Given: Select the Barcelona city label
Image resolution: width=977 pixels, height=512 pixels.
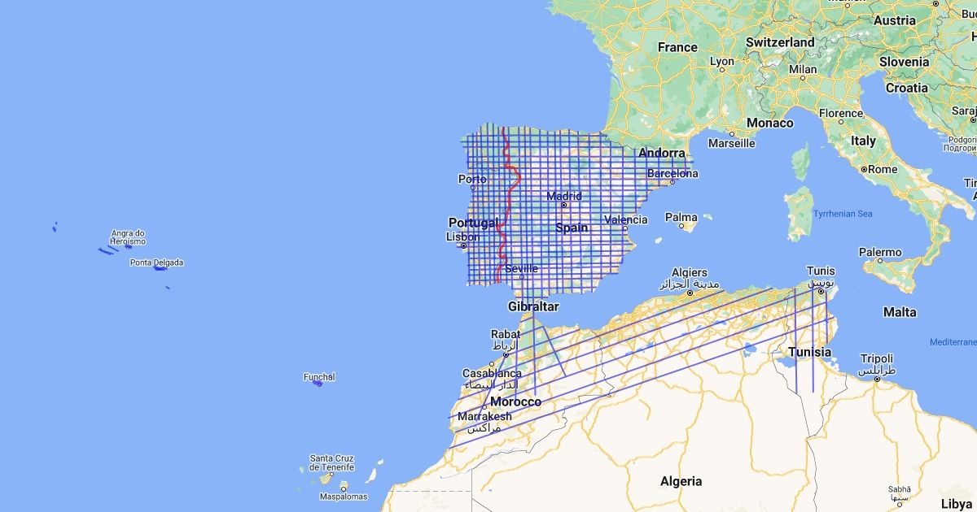Looking at the screenshot, I should (673, 174).
